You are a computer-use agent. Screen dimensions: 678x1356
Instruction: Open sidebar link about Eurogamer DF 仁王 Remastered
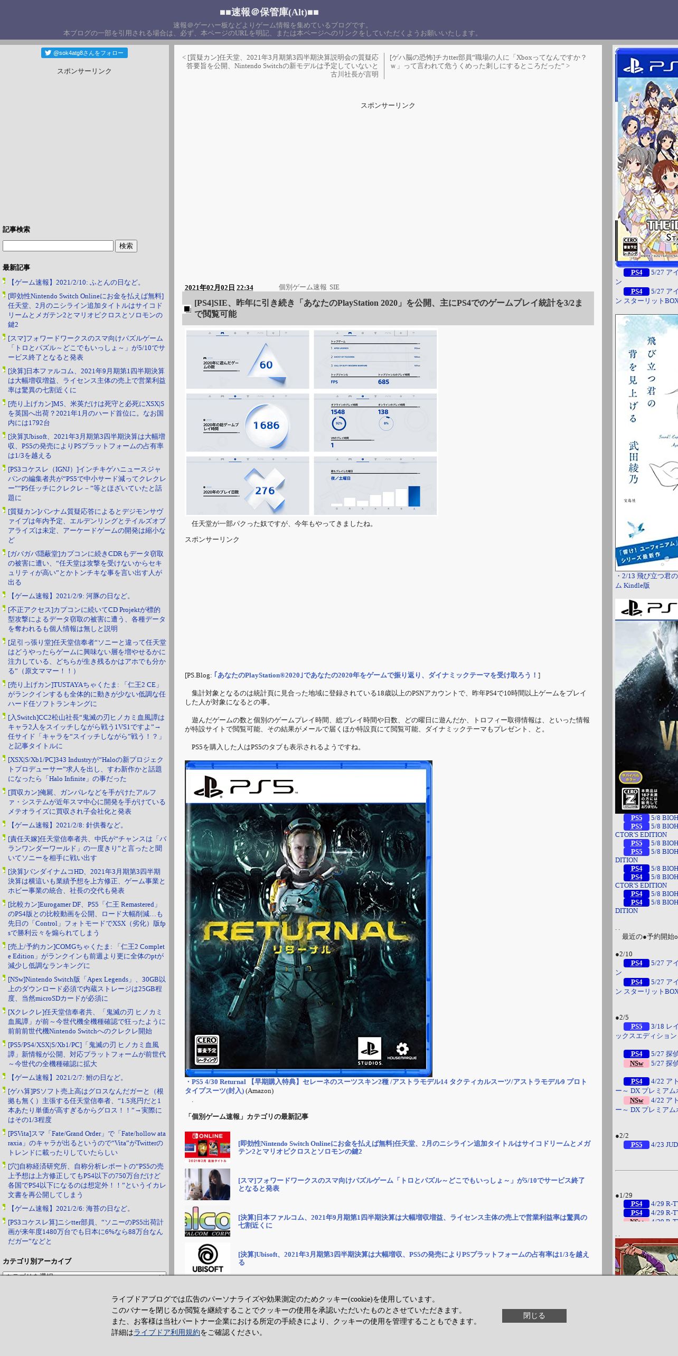tap(87, 918)
